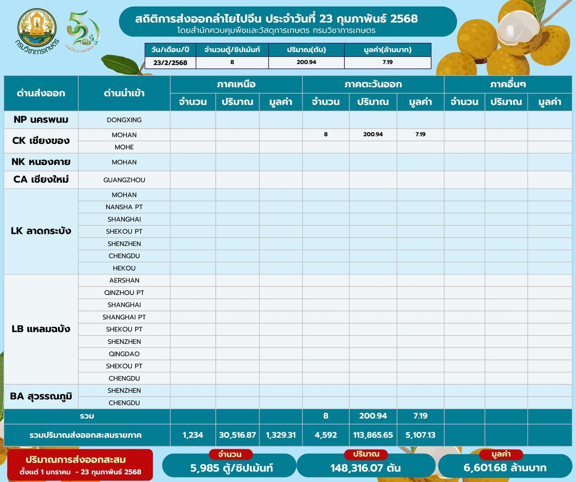Image resolution: width=576 pixels, height=482 pixels.
Task: Click the 5,985 ตู้/ชิปเม้นท์ total pill
Action: [x=229, y=465]
